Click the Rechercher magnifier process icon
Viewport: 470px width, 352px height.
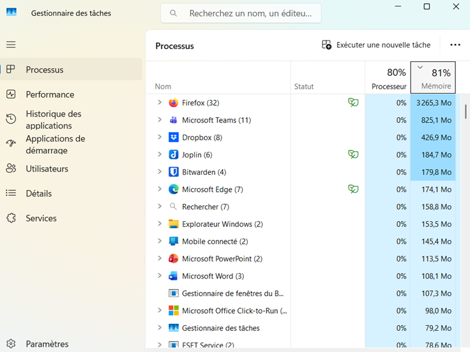173,207
